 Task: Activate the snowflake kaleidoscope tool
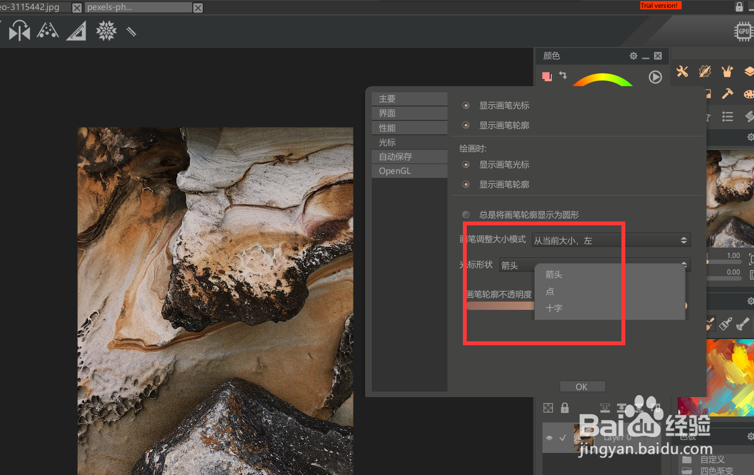pyautogui.click(x=106, y=31)
